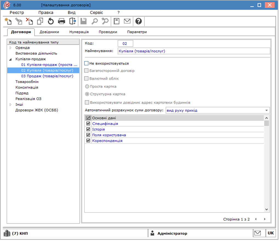280x241 pixels.
Task: Click the envelope mail icon in toolbar
Action: coord(127,21)
